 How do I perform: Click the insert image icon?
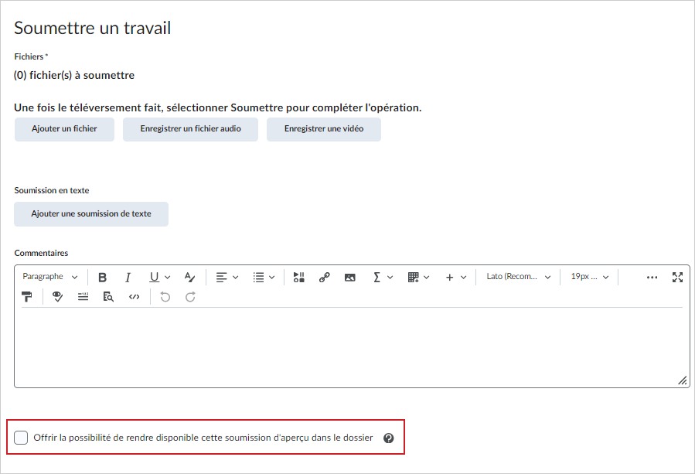349,277
